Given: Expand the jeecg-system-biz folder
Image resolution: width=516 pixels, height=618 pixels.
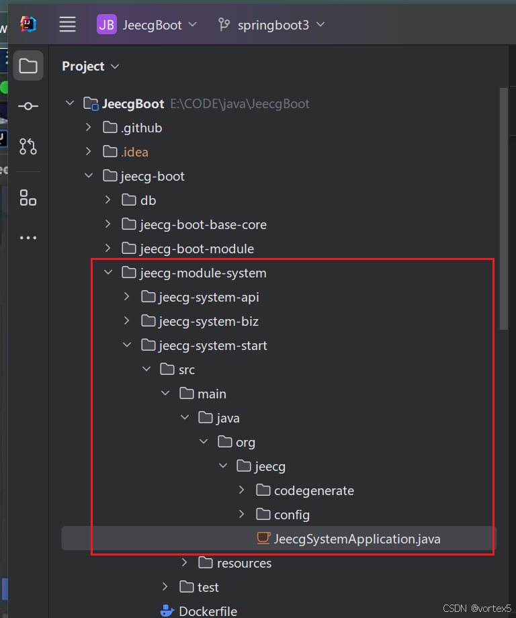Looking at the screenshot, I should coord(126,321).
